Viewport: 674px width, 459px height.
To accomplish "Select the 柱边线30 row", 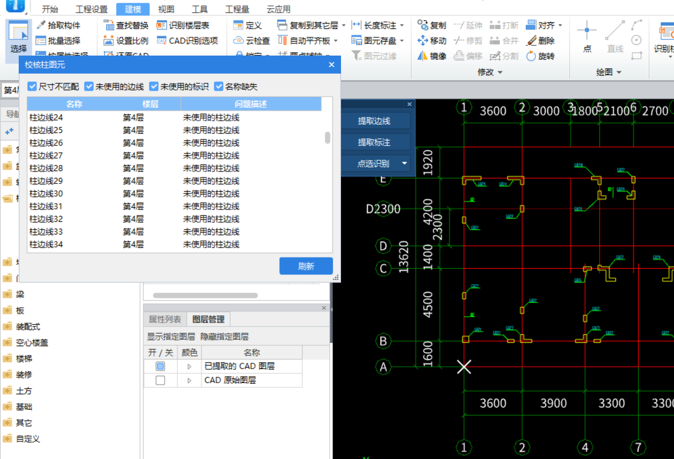I will (174, 193).
